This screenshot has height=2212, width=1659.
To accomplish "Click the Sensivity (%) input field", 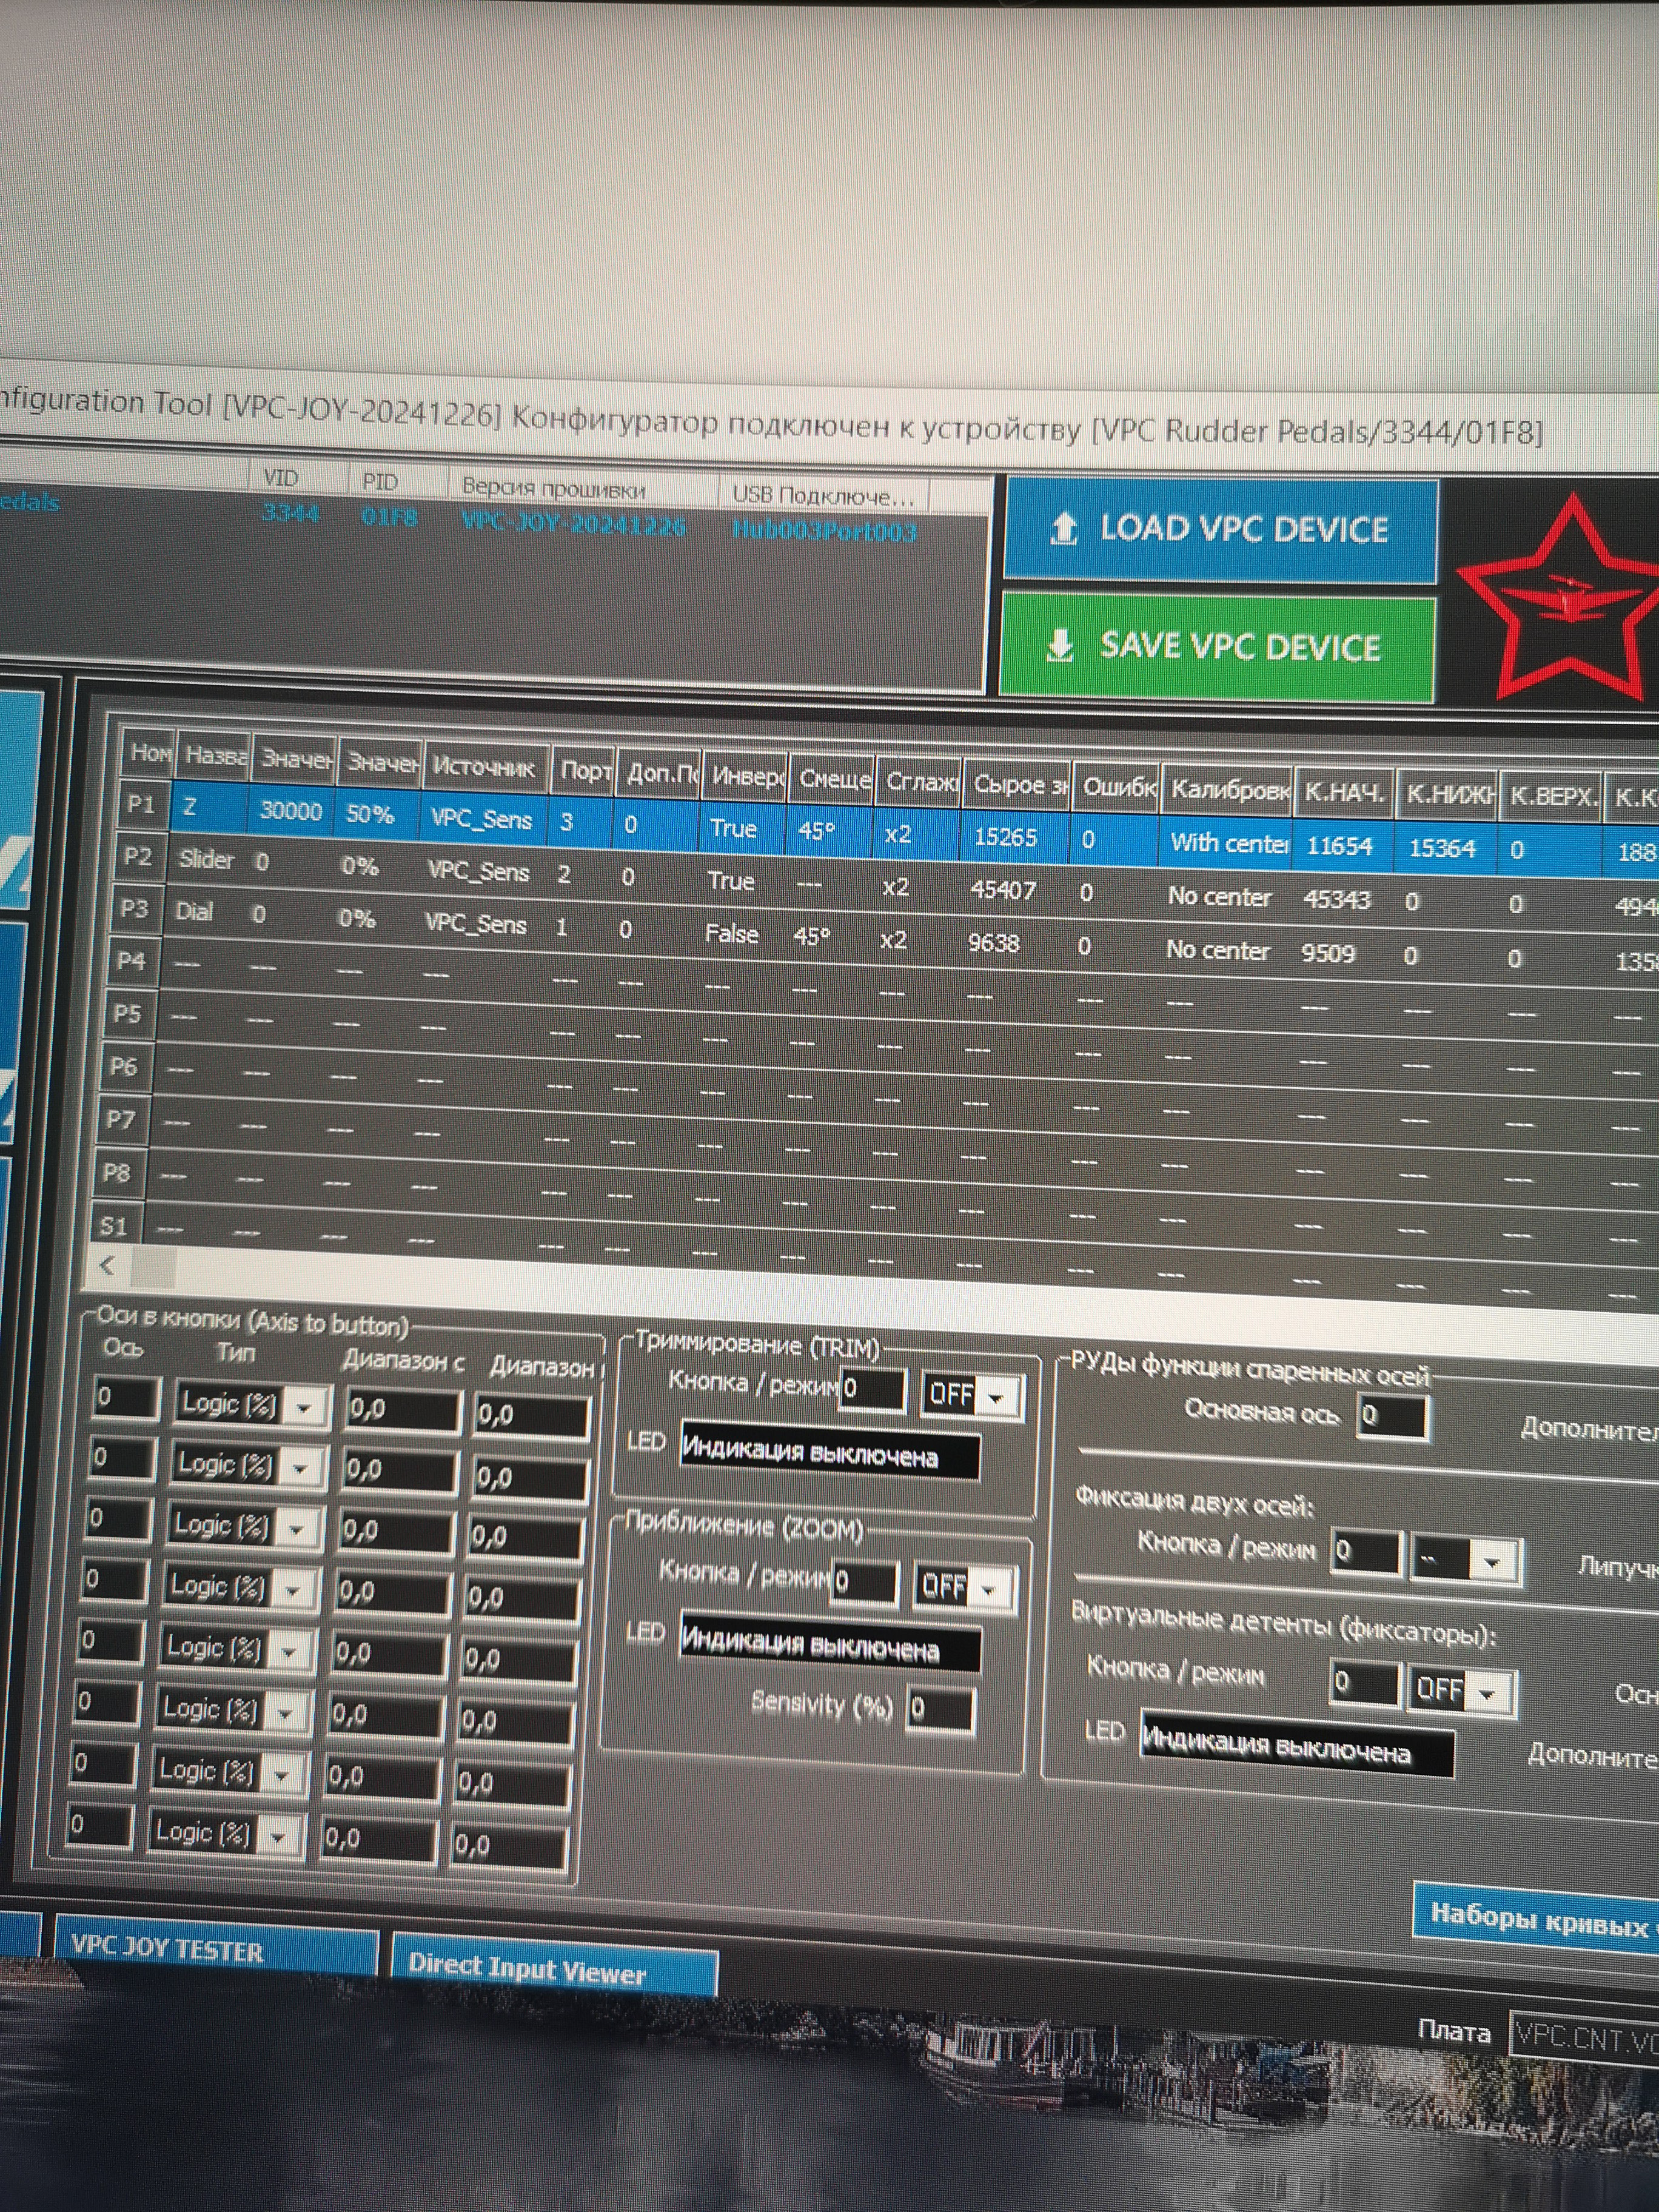I will tap(939, 1709).
